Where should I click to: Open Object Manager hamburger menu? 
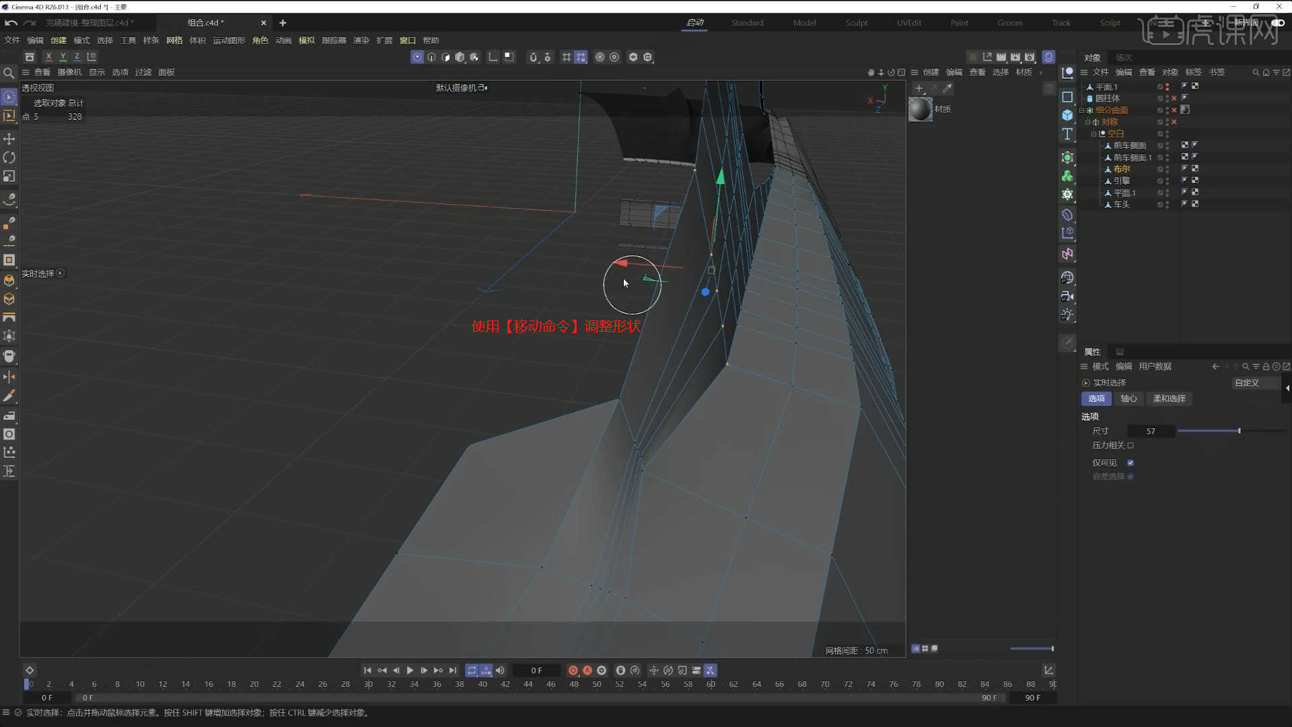click(x=1084, y=73)
